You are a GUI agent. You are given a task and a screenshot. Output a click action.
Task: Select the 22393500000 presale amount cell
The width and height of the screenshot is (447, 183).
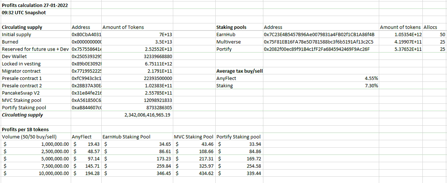point(158,78)
